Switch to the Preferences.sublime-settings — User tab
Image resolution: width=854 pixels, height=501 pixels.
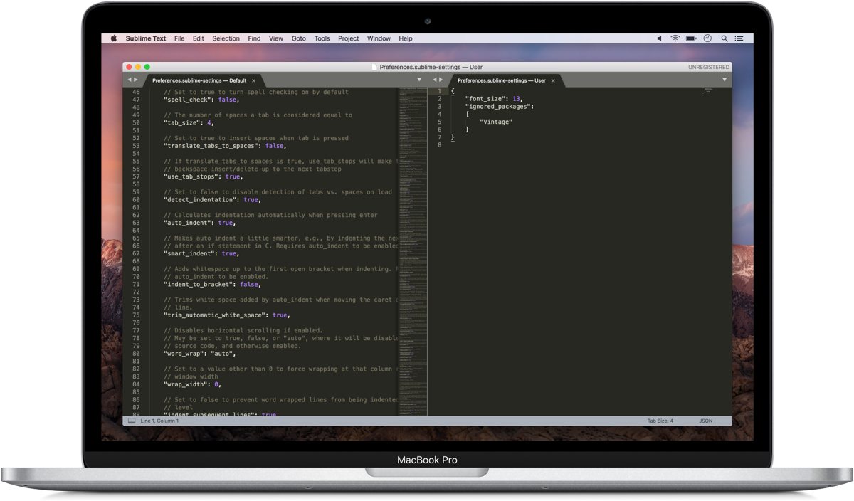click(505, 80)
